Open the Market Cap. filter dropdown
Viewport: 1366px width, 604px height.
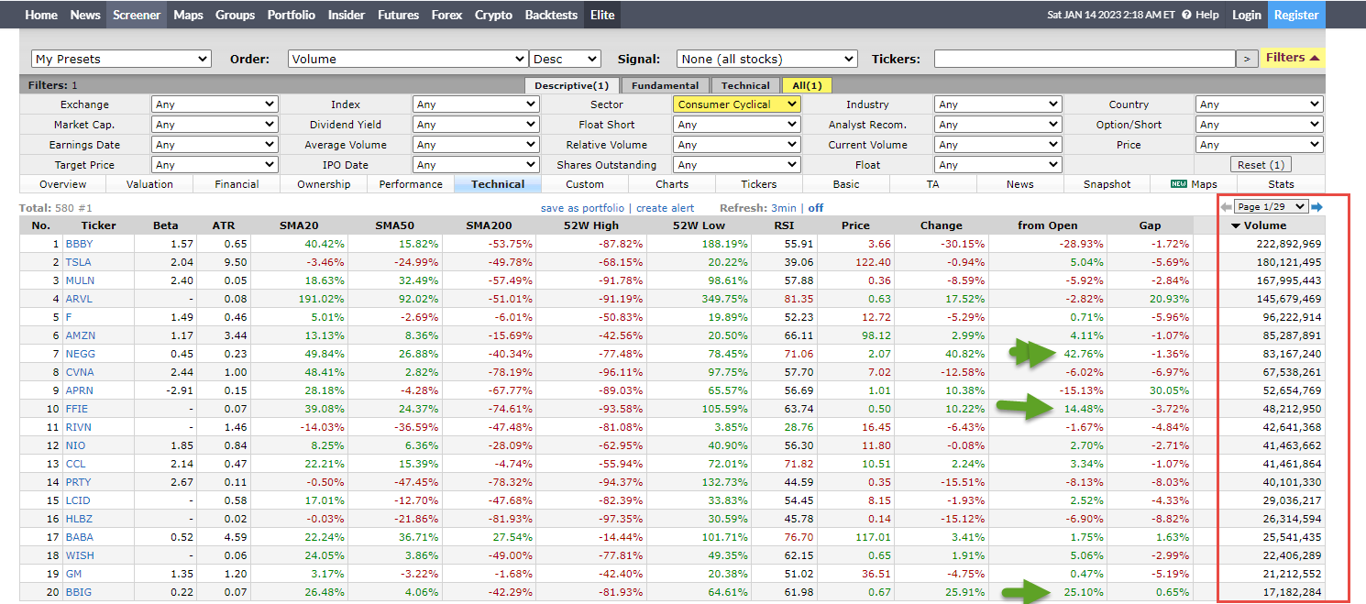click(215, 125)
